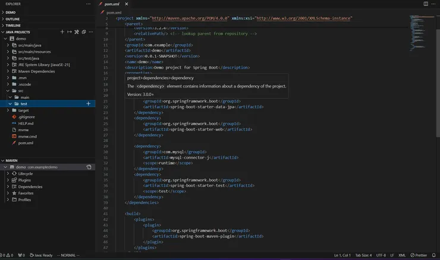Click the plus icon on test folder row
The width and height of the screenshot is (440, 260).
[89, 104]
